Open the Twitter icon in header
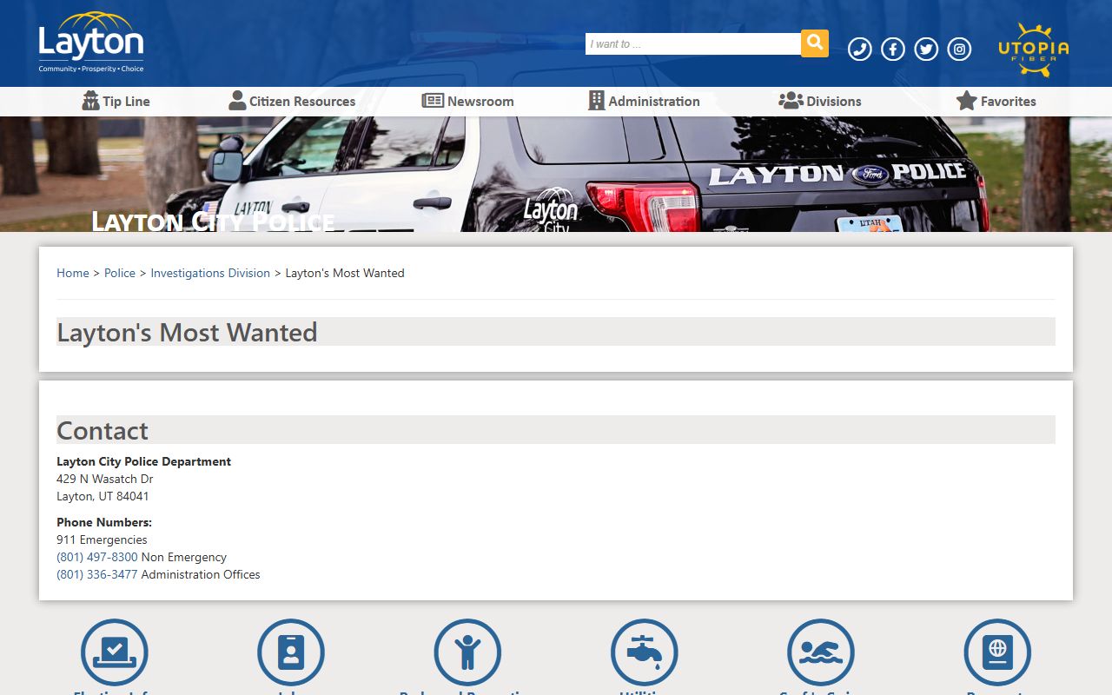Screen dimensions: 1112x695 [926, 50]
